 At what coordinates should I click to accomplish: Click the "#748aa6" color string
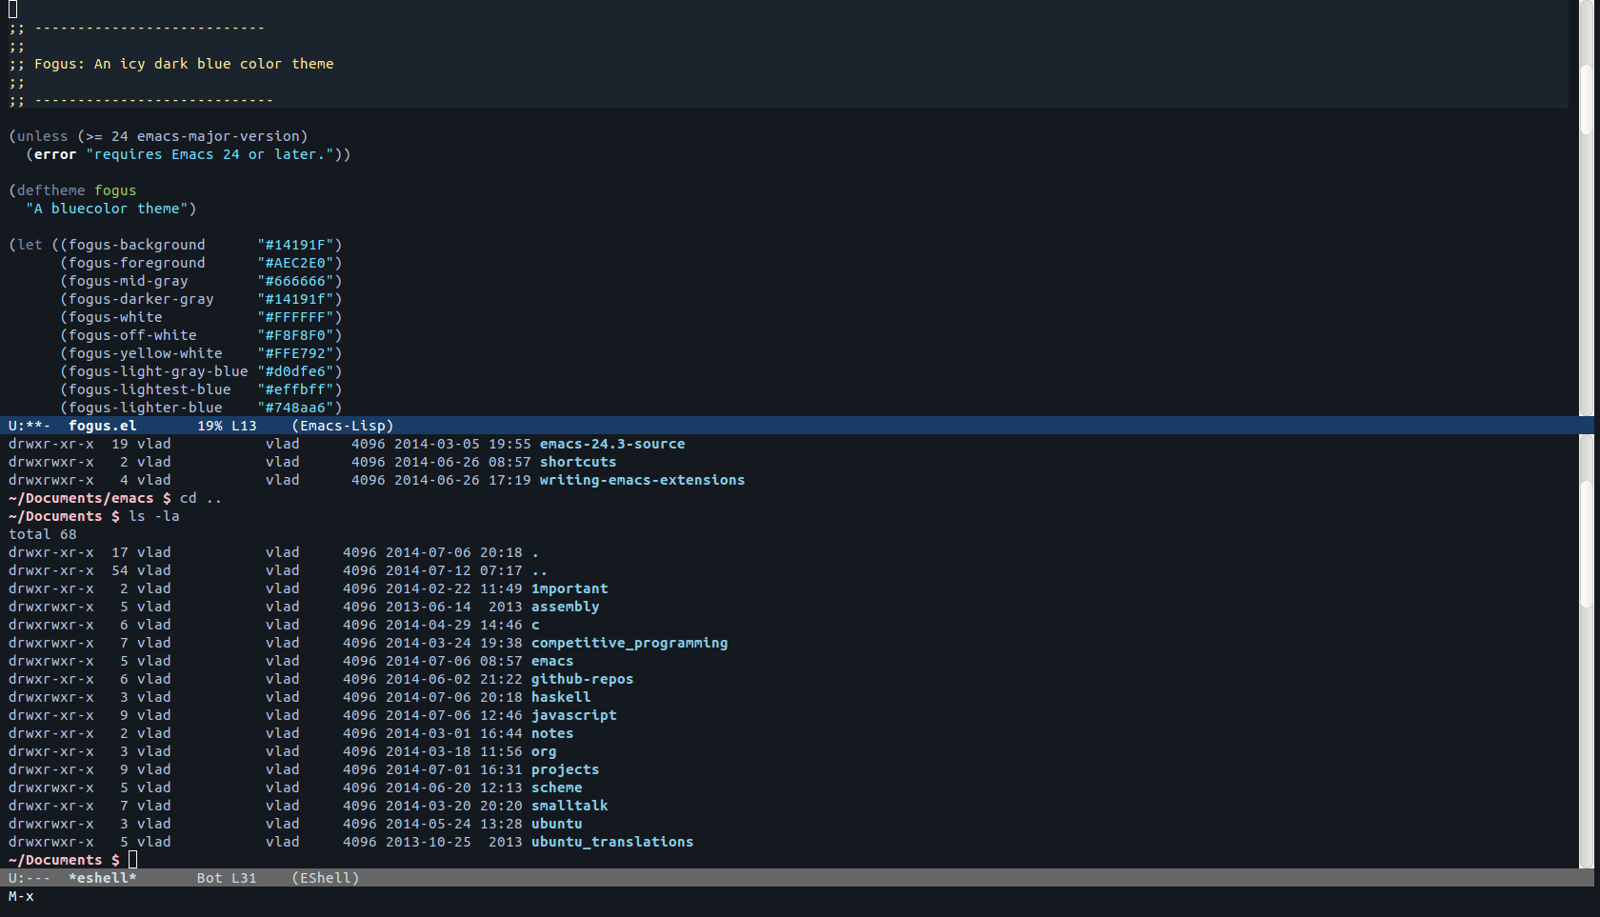(x=295, y=408)
